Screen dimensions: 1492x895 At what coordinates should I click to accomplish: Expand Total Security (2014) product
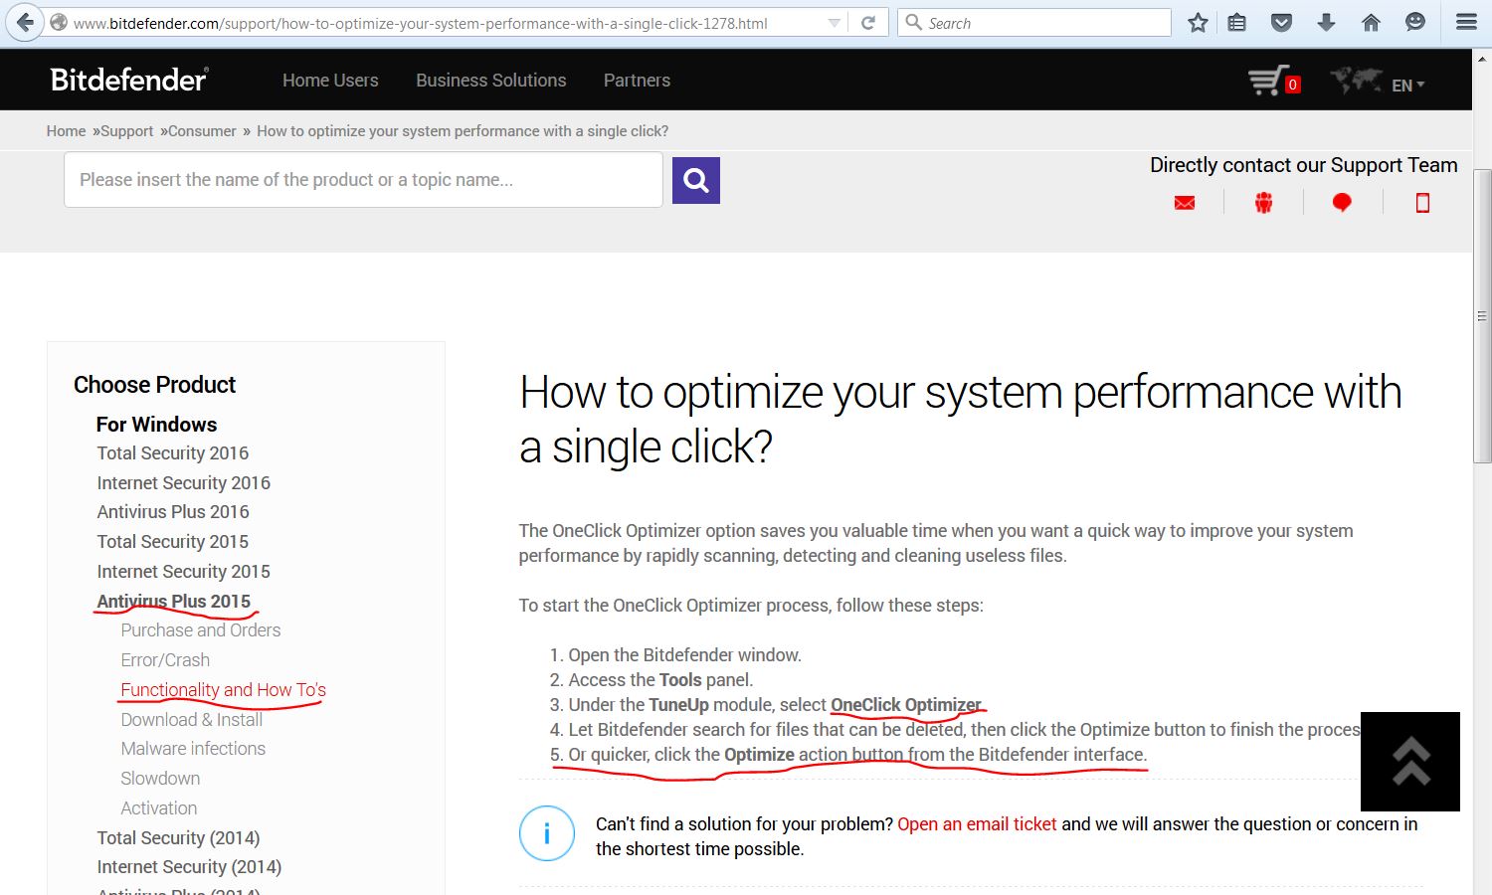point(178,838)
